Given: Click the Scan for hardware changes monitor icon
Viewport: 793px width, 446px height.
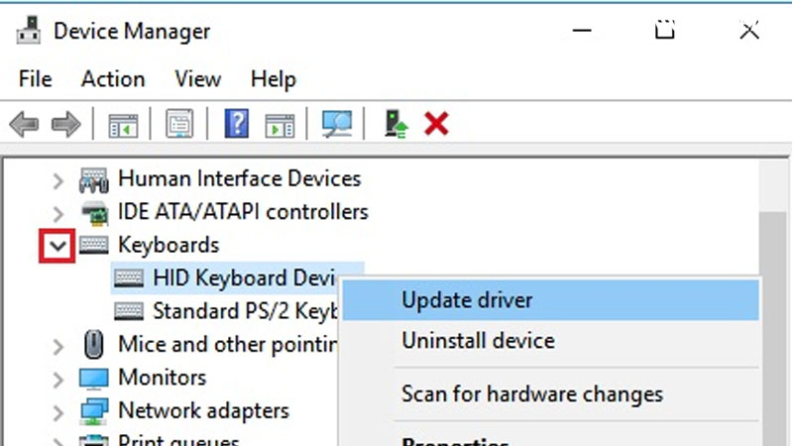Looking at the screenshot, I should (337, 124).
